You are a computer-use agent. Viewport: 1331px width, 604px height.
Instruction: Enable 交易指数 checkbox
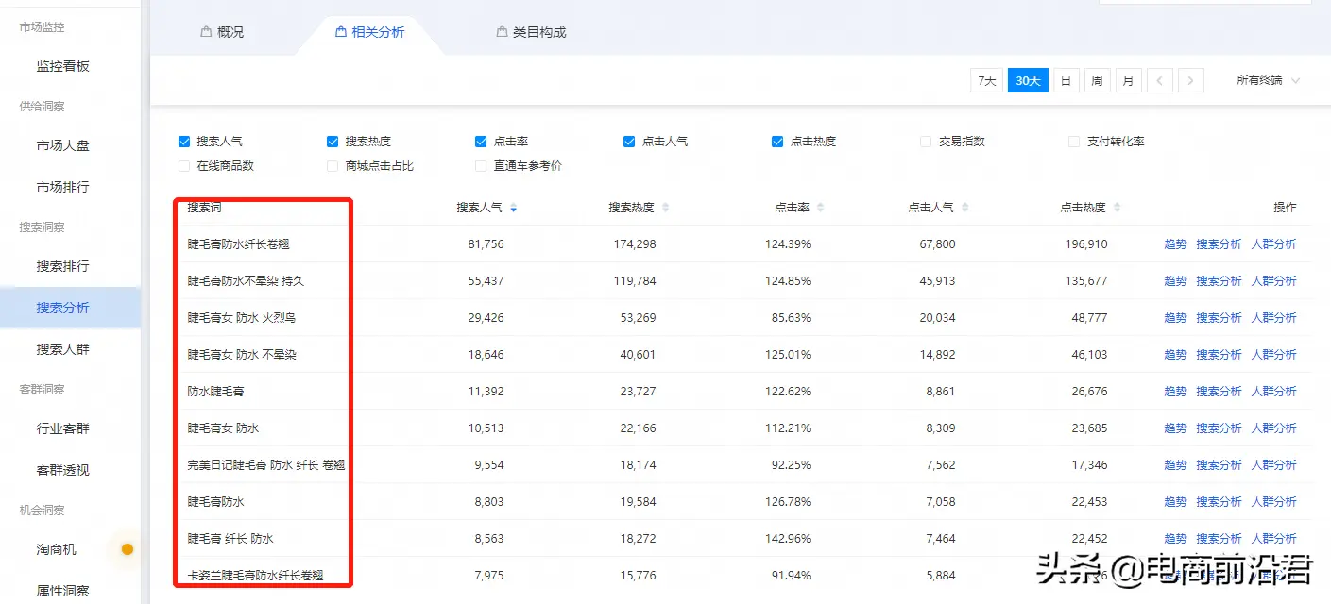926,142
